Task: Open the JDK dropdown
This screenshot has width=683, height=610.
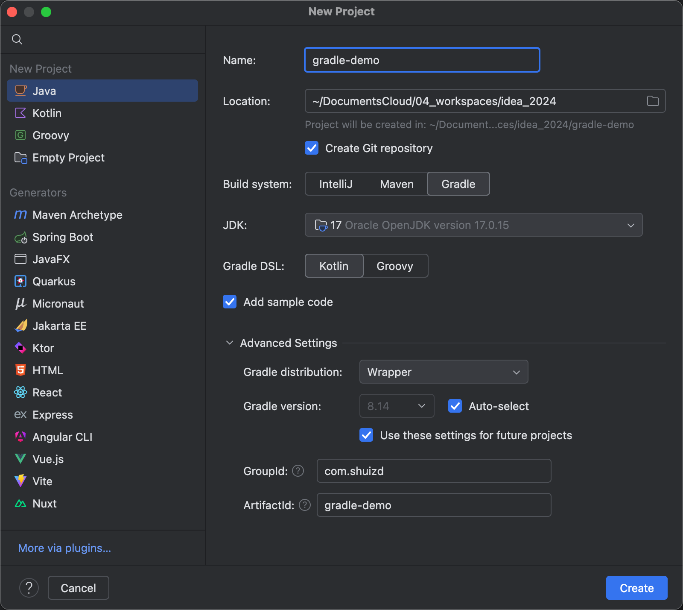Action: [x=473, y=225]
